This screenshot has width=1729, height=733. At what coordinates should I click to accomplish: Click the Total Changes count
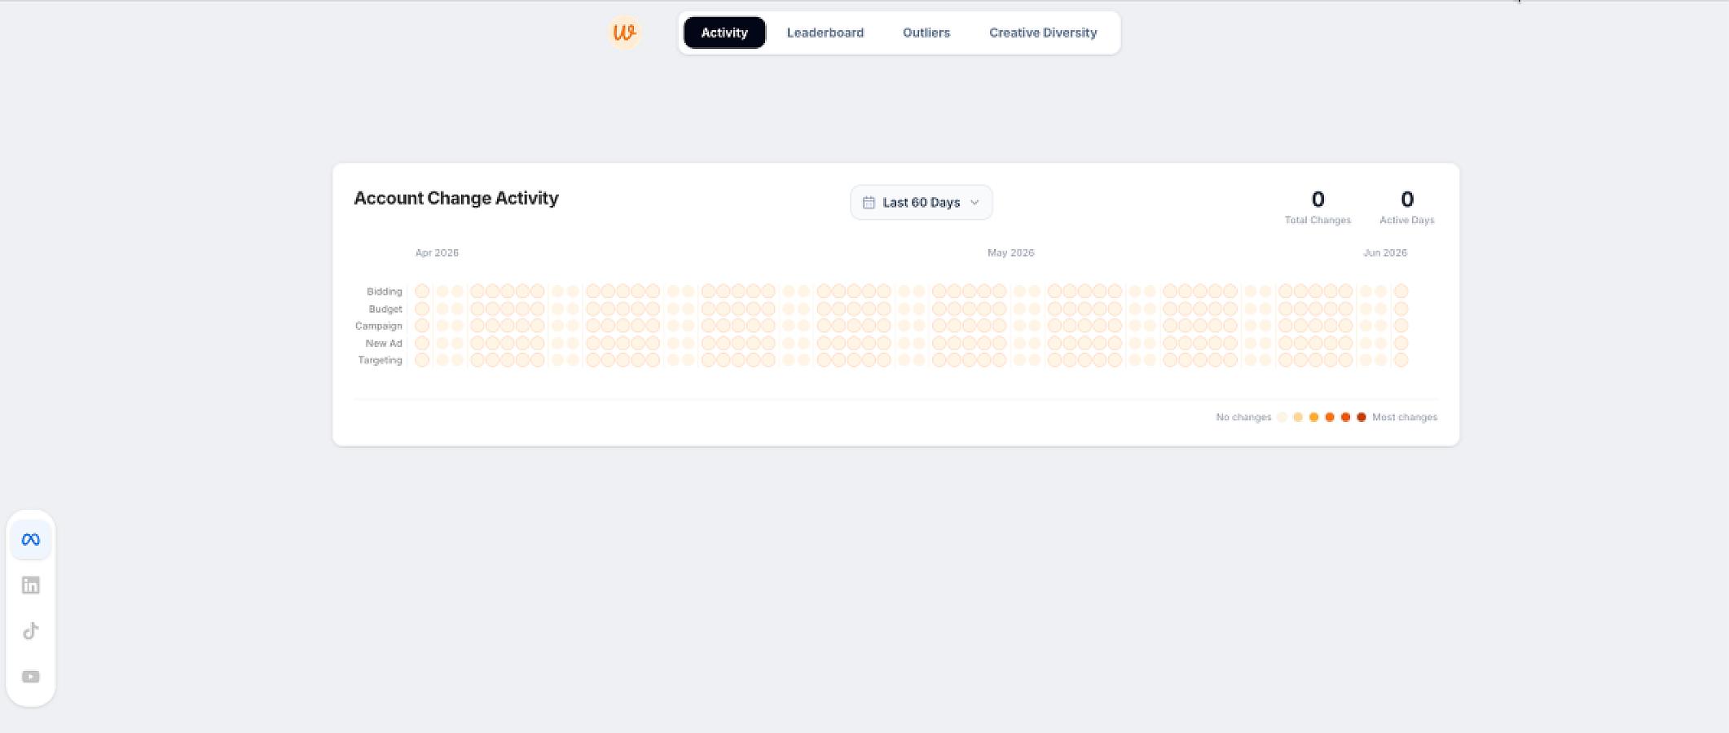click(1318, 199)
